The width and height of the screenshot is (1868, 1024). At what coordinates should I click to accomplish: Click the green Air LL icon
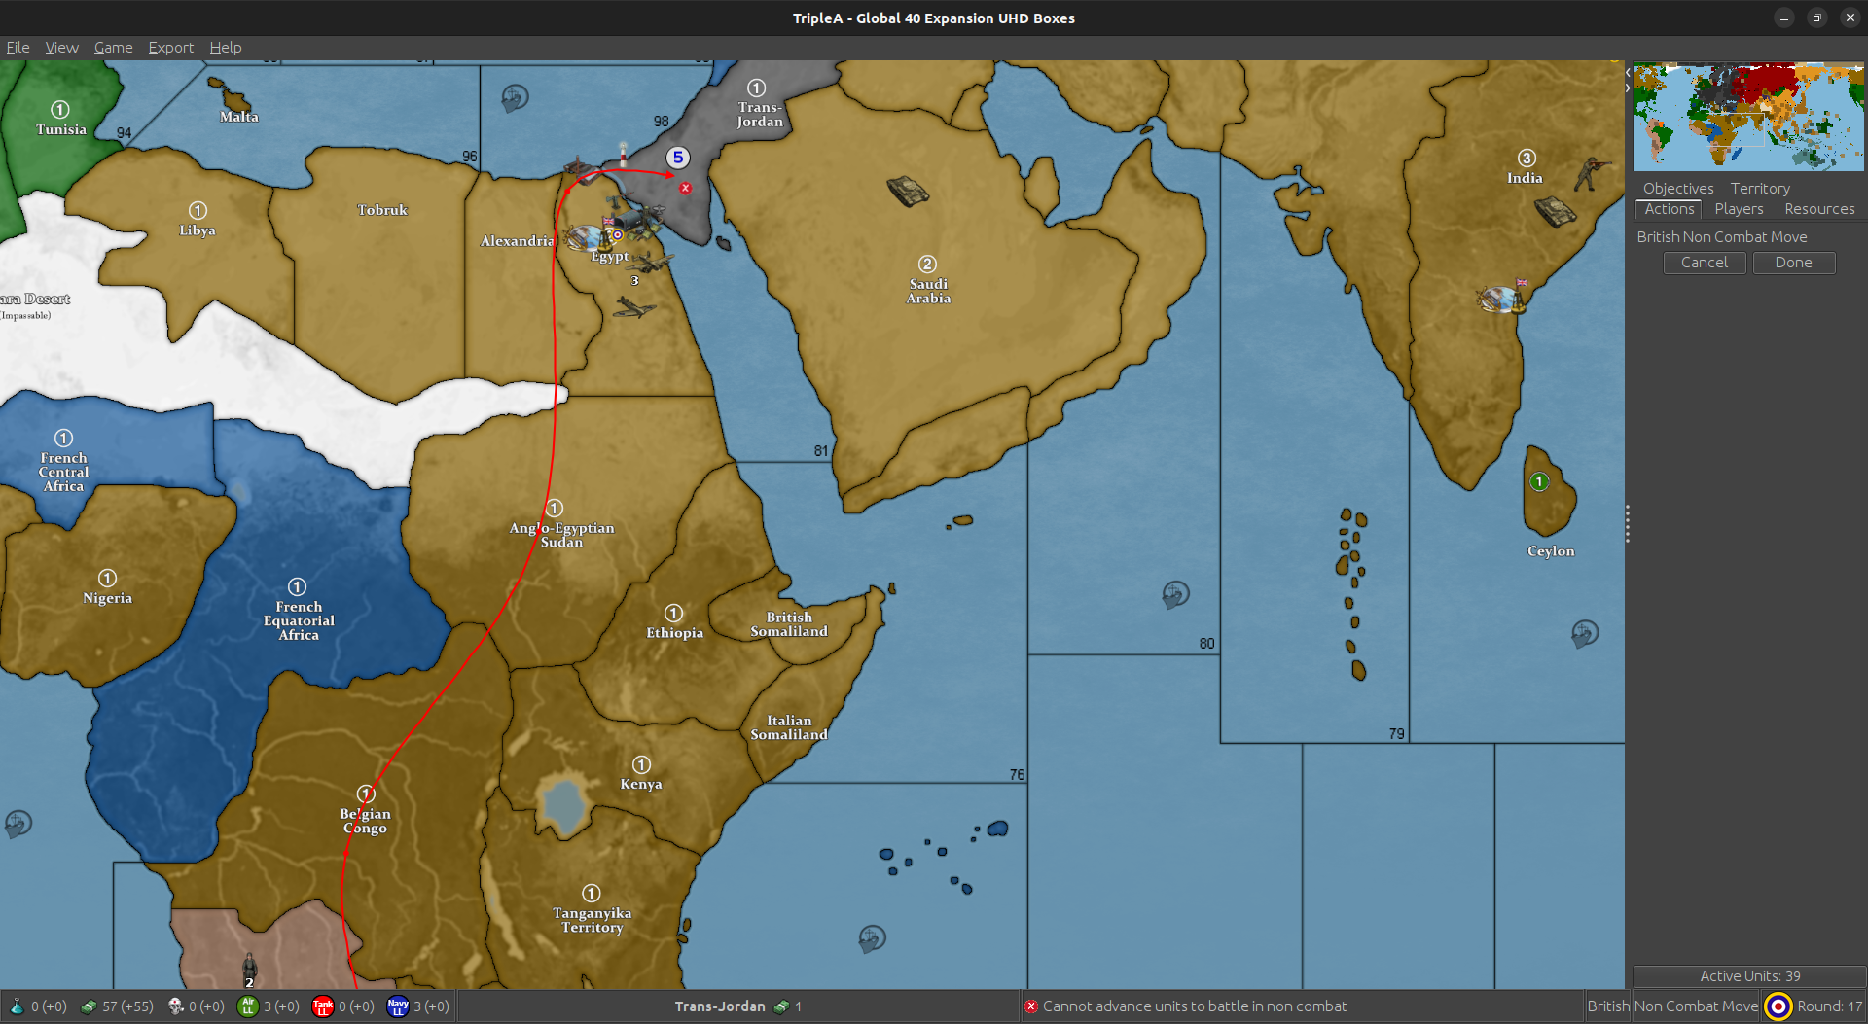coord(248,1006)
